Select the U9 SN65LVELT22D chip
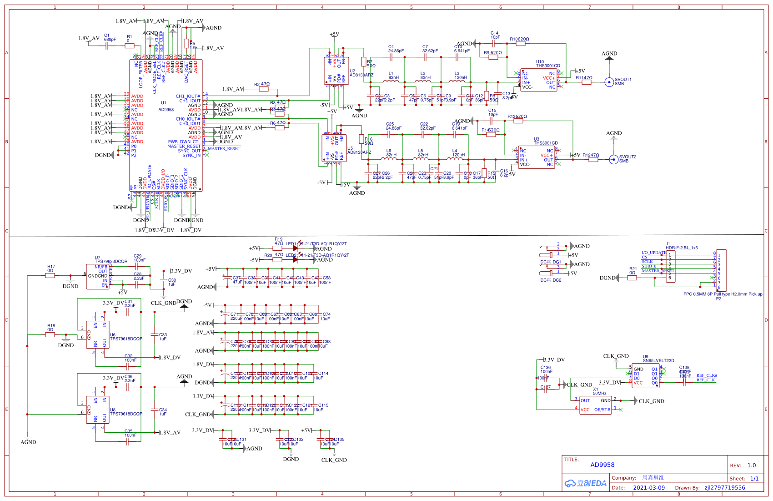Viewport: 773px width, 501px height. [x=645, y=376]
